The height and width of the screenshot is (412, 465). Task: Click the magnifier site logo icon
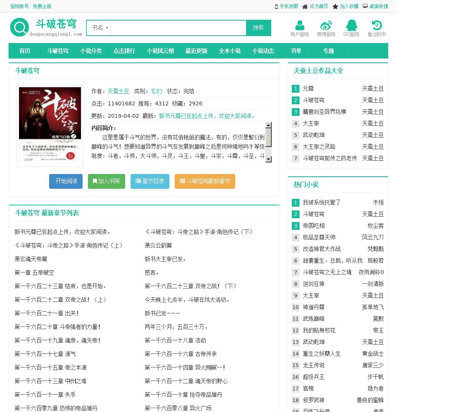(19, 28)
